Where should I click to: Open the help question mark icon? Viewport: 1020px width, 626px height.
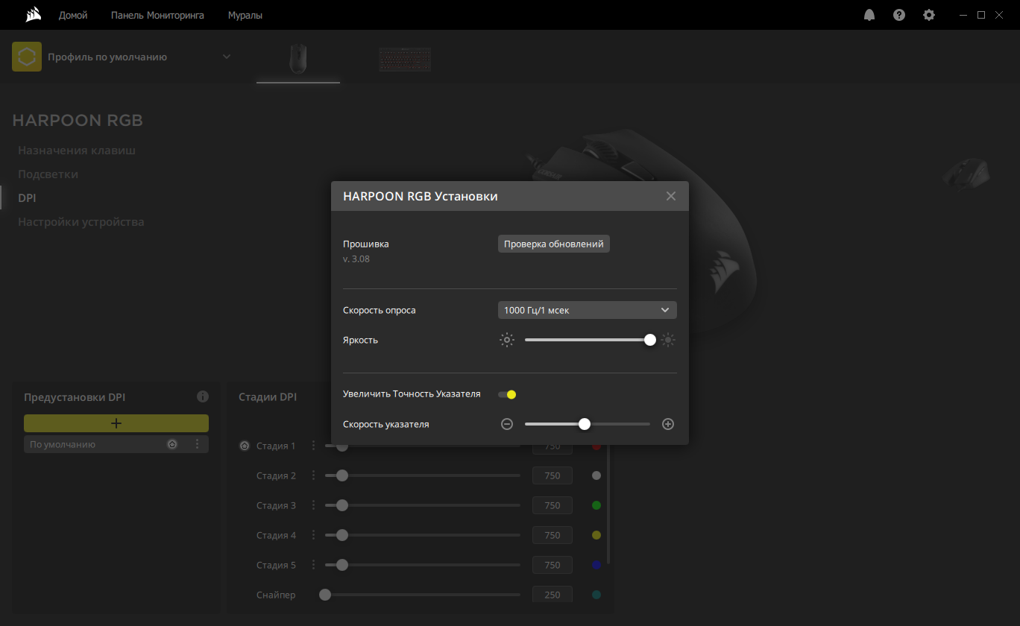tap(899, 15)
